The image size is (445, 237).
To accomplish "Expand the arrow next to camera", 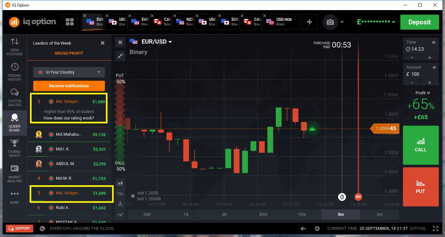I will coord(342,22).
